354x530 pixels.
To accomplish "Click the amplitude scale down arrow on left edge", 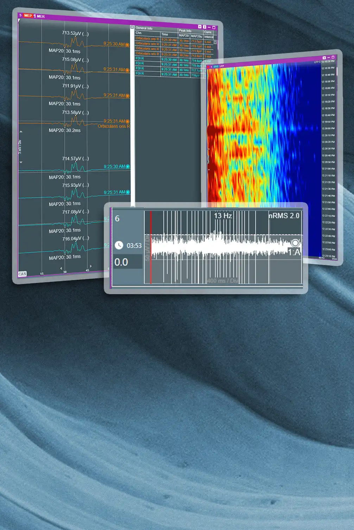I will (x=21, y=162).
